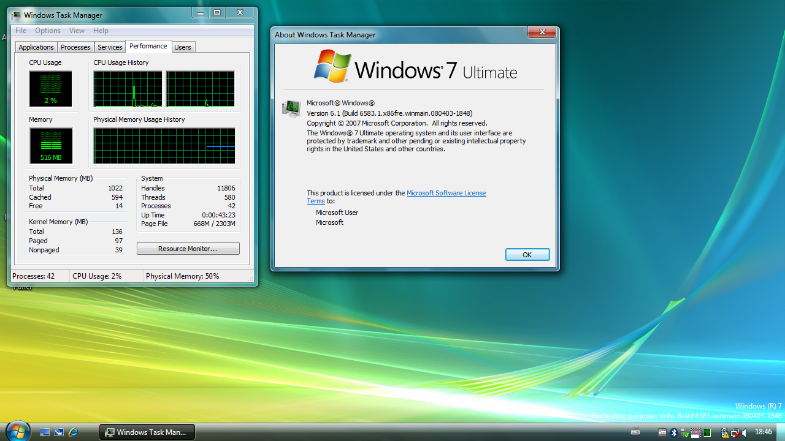Click the 'Microsoft User' licensee text
Viewport: 785px width, 441px height.
point(337,213)
